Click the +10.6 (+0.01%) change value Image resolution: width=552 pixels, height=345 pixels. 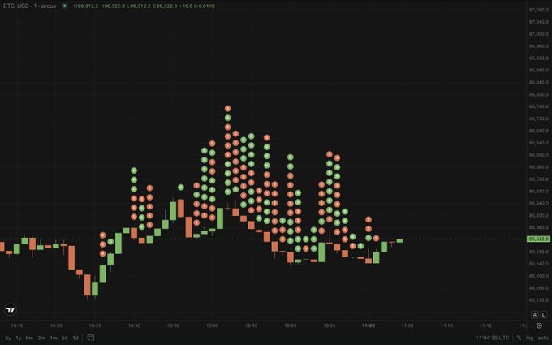197,6
